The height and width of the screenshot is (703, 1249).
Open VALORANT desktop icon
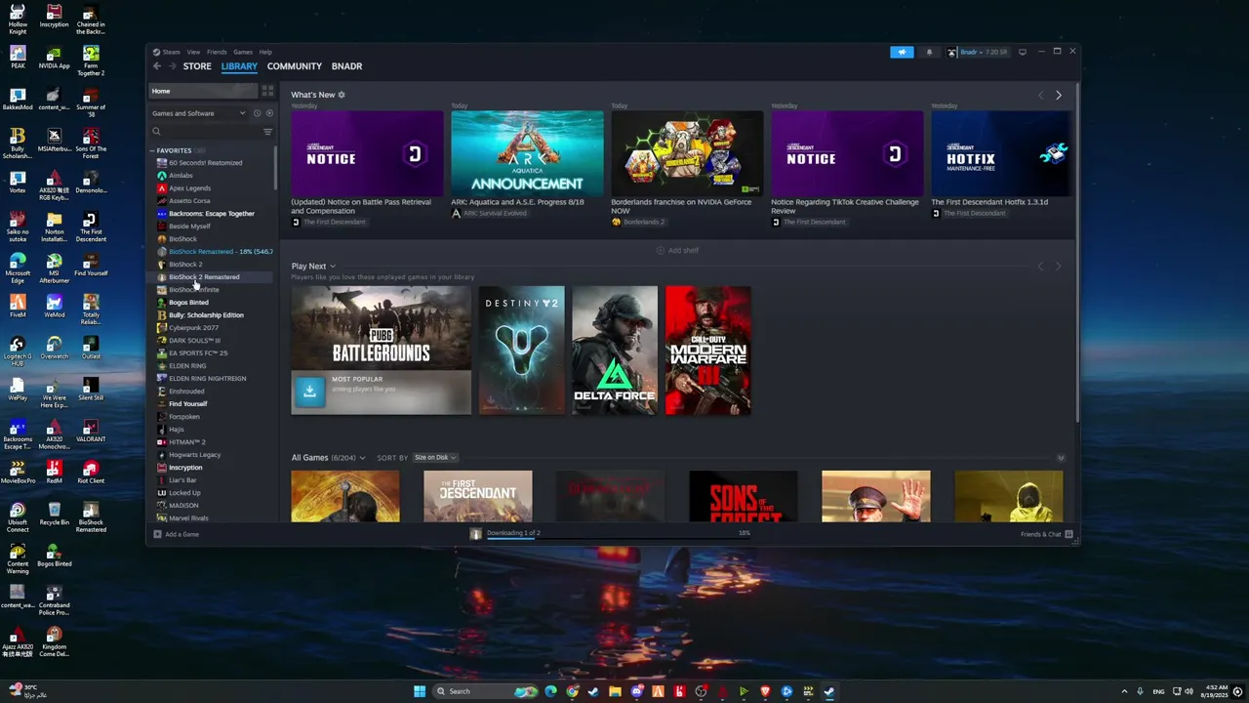(91, 432)
